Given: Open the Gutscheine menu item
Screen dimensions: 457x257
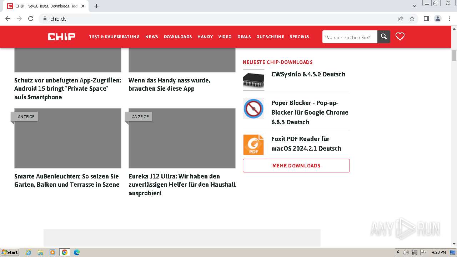Looking at the screenshot, I should 270,37.
